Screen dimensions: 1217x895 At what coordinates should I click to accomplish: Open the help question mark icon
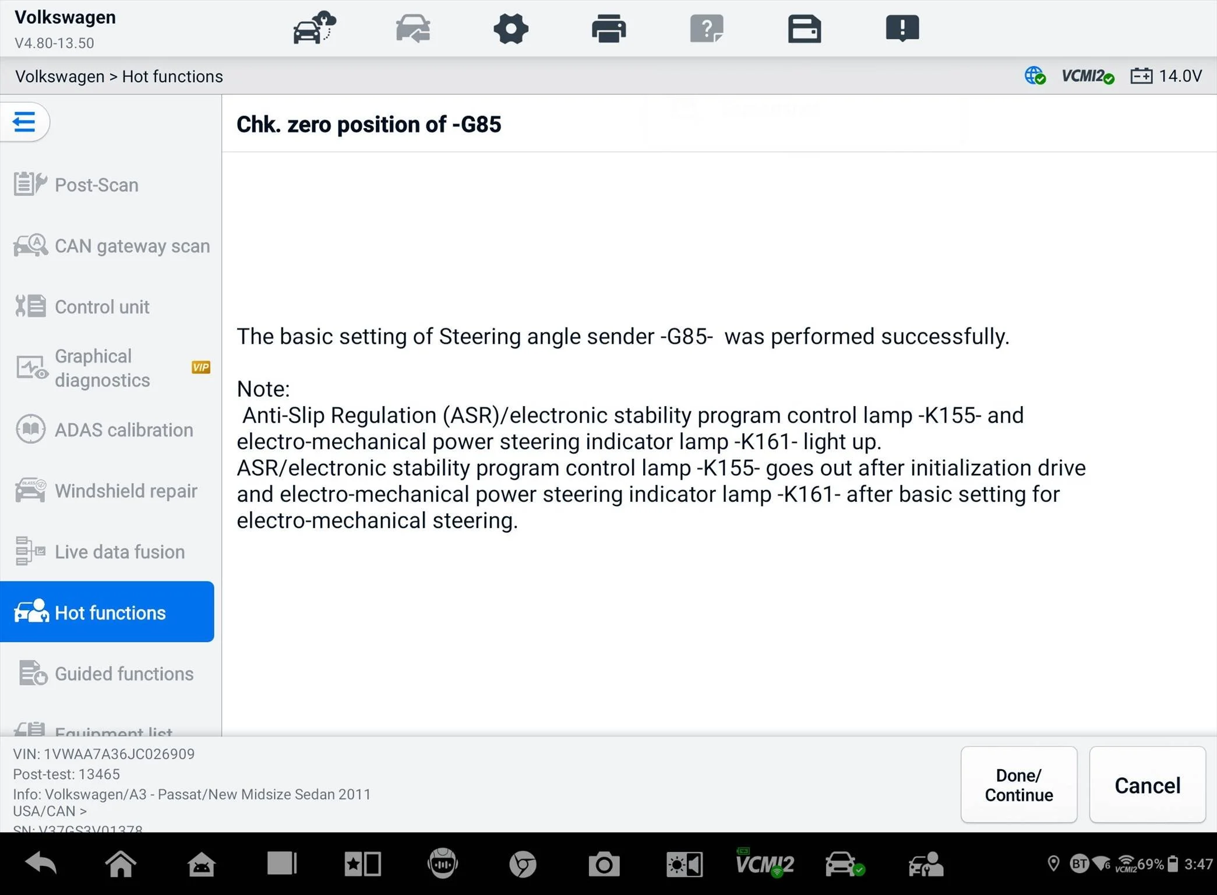click(x=707, y=29)
